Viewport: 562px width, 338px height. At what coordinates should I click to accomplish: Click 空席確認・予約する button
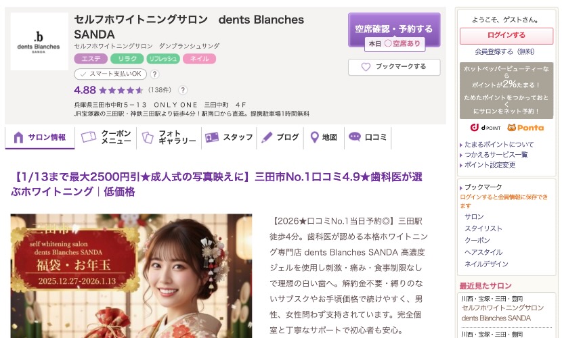point(394,30)
